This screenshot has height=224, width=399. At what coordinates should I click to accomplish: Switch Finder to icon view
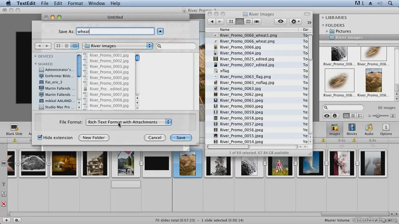coord(231,21)
